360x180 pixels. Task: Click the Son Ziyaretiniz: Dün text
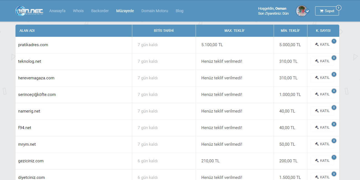click(273, 13)
